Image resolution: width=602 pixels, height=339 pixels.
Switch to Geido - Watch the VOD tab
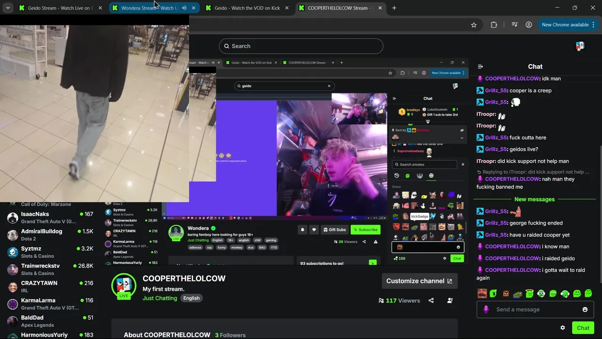pos(247,8)
